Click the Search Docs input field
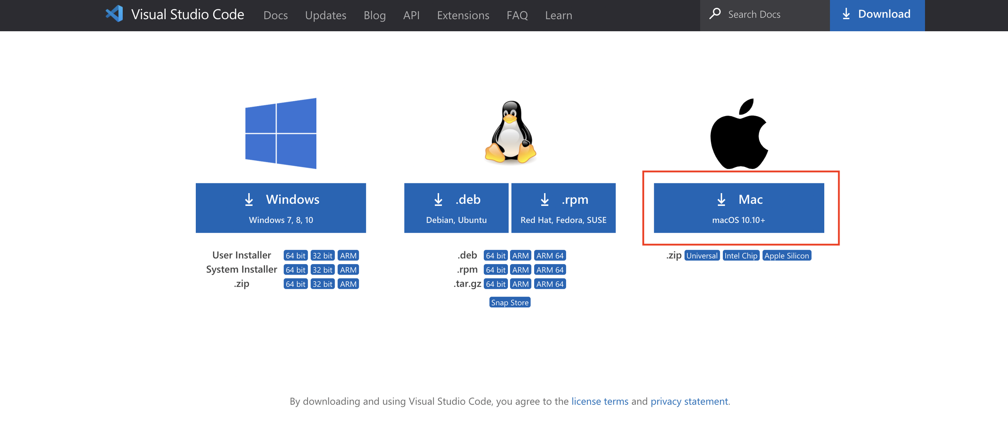 click(x=761, y=14)
